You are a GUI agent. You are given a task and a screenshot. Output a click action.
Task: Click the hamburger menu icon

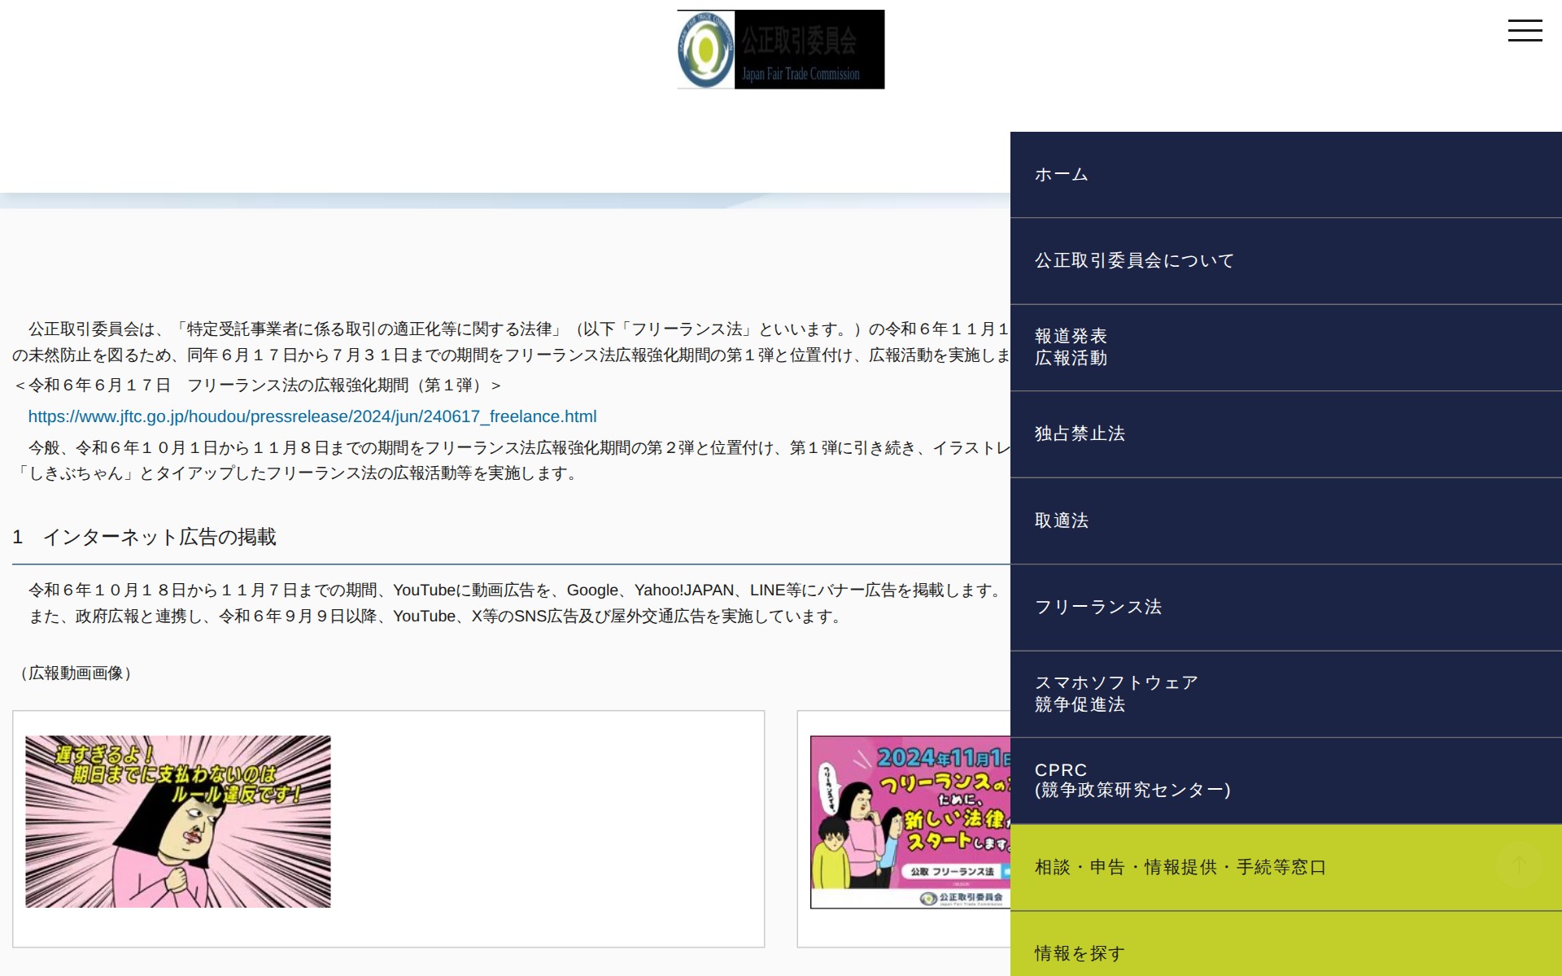coord(1525,31)
